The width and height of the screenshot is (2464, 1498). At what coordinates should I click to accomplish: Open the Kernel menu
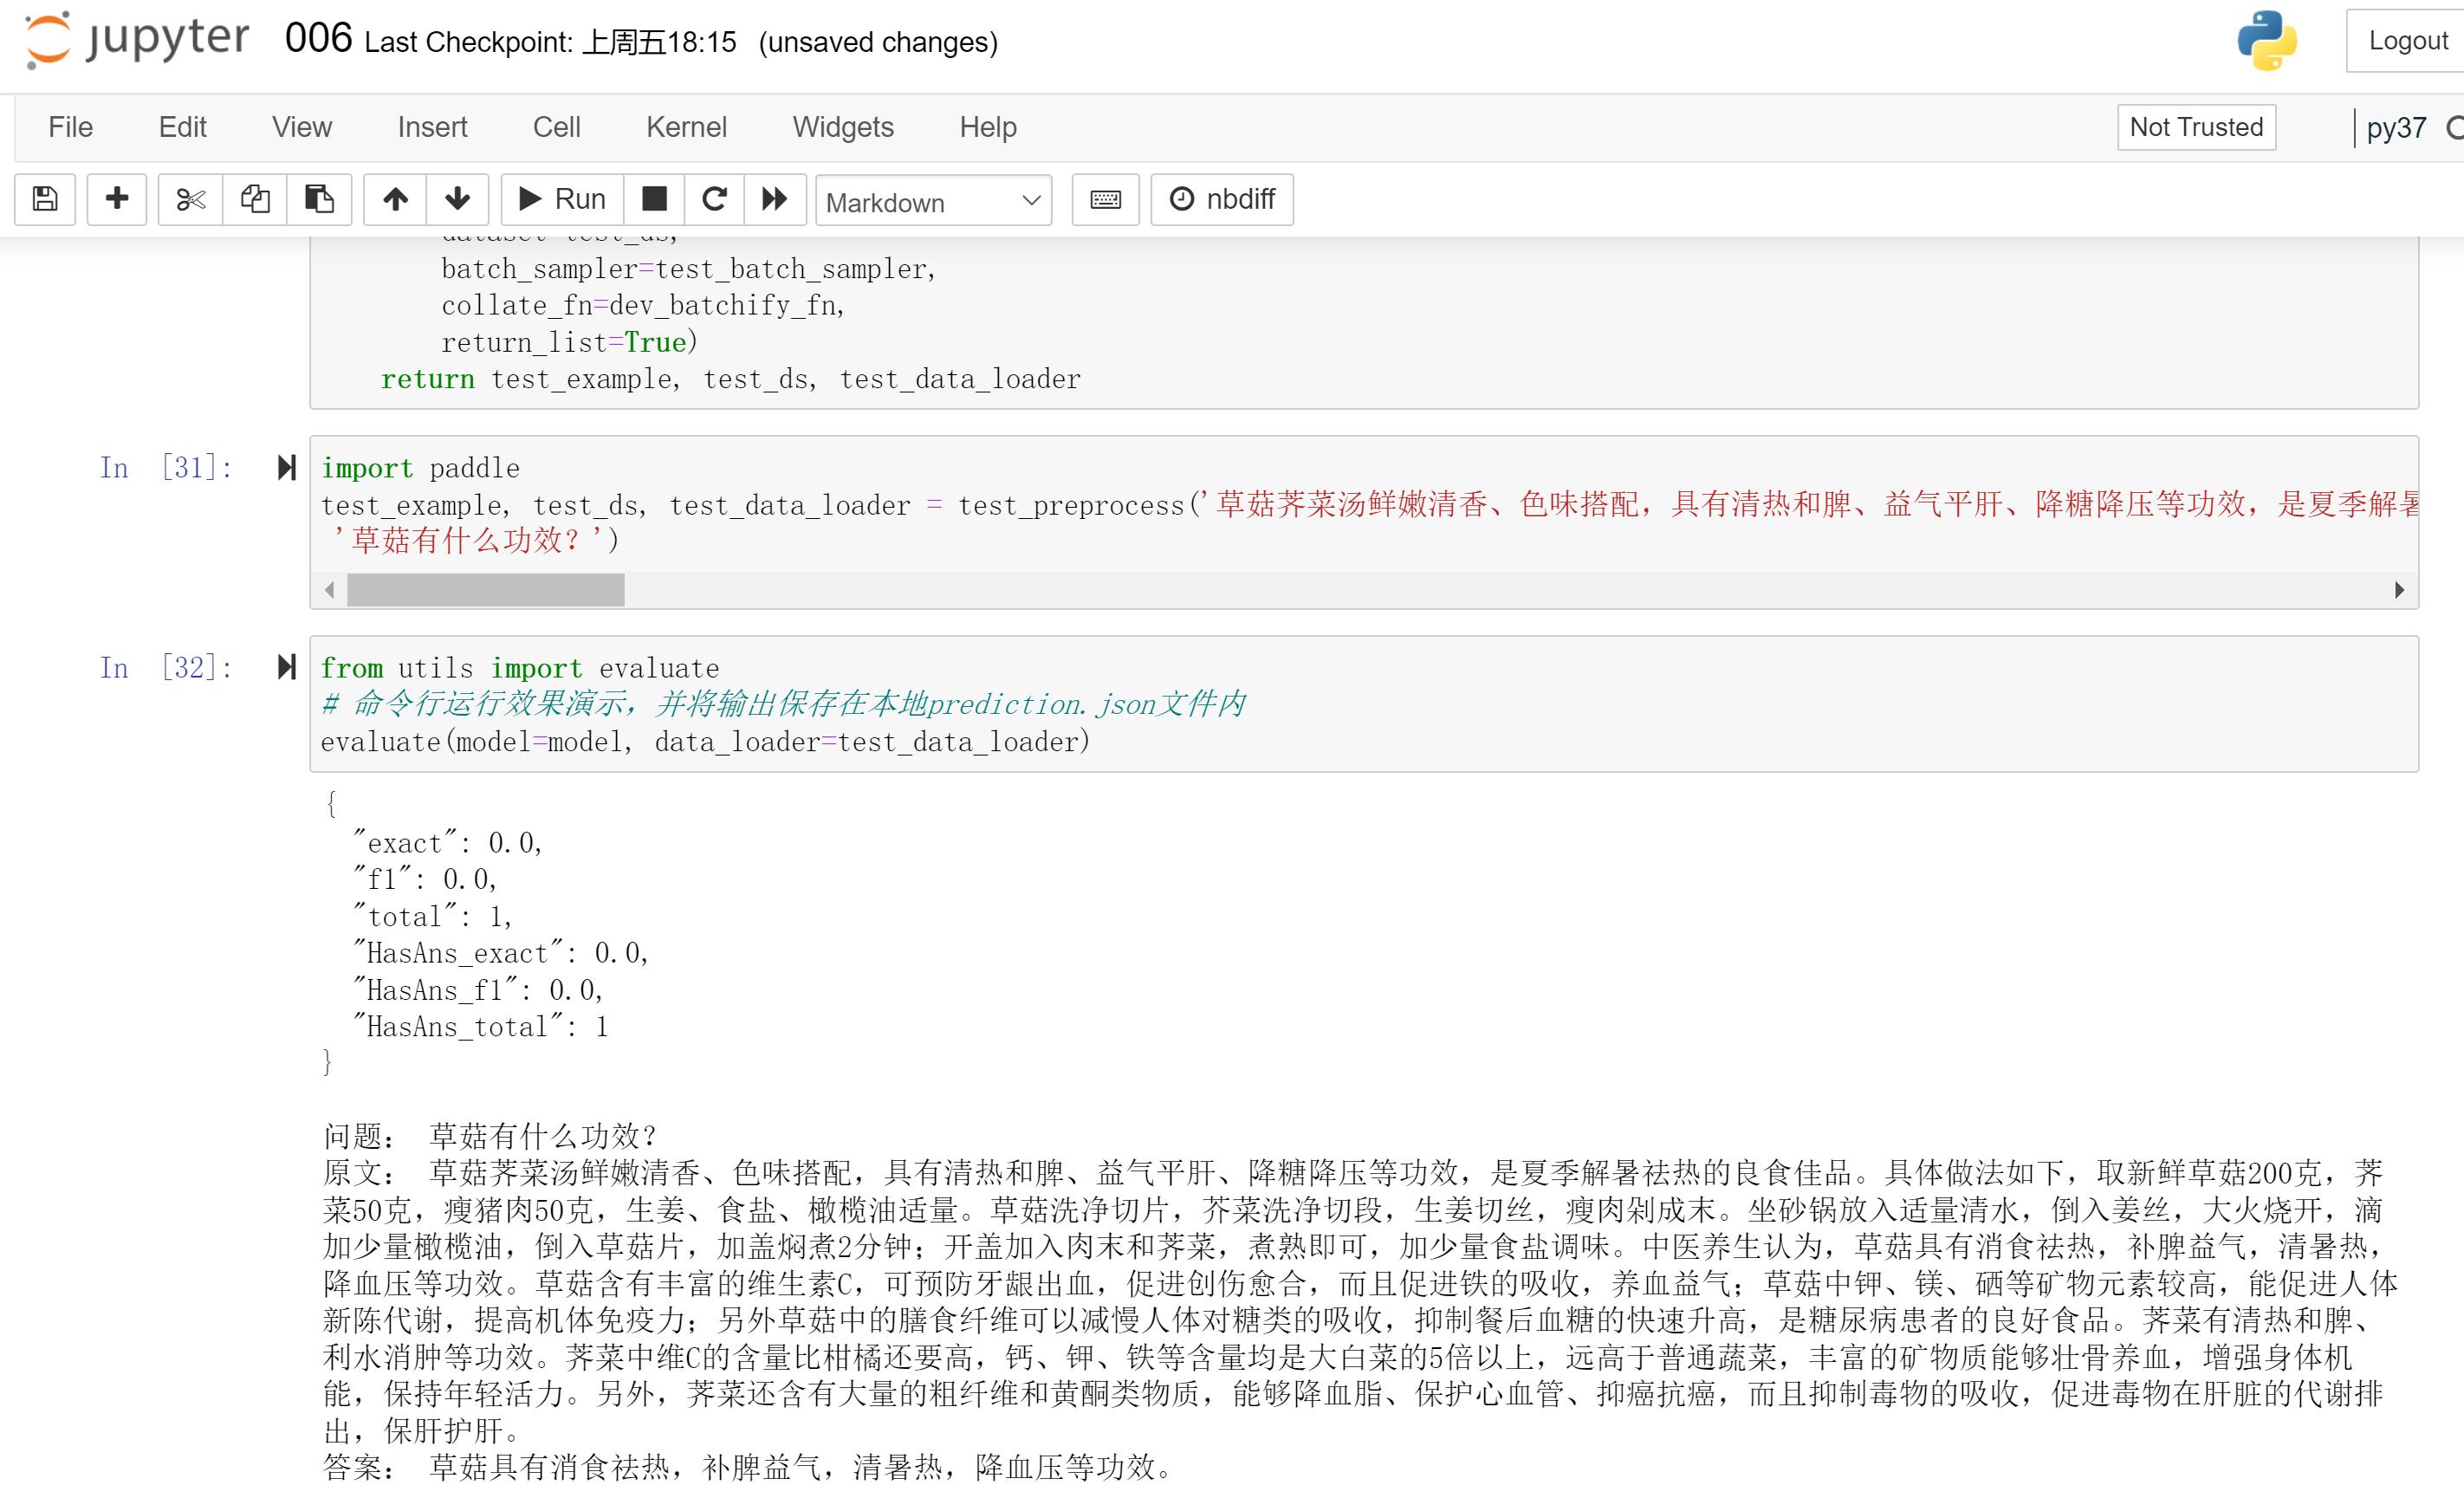pos(686,127)
